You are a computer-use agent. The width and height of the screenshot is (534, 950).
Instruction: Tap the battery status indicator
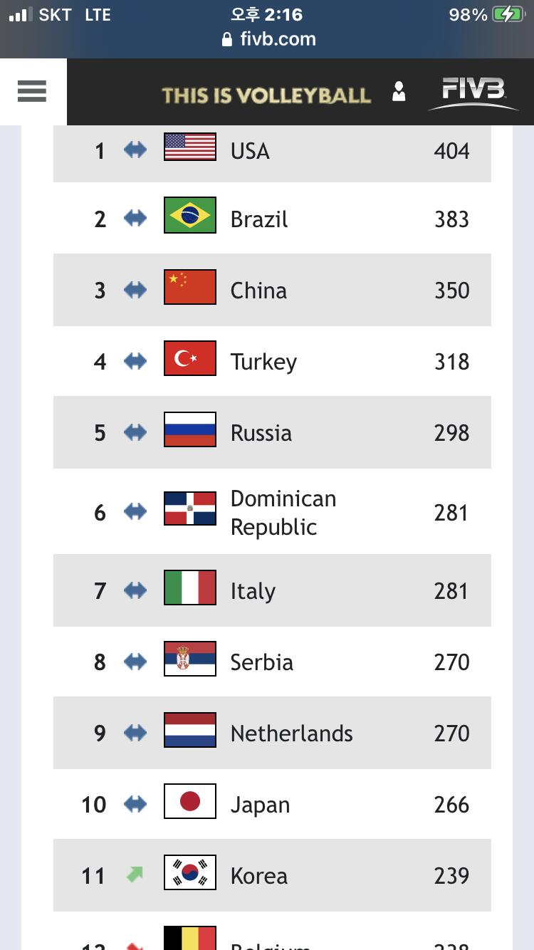click(x=508, y=14)
